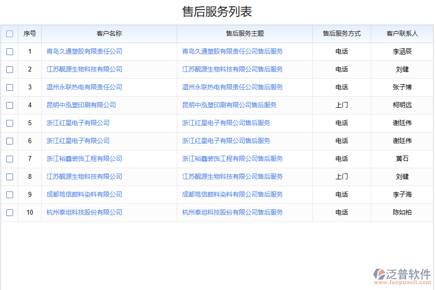
Task: Open 杭州泰坦科技股份有限公司售后服务 topic link
Action: point(232,212)
